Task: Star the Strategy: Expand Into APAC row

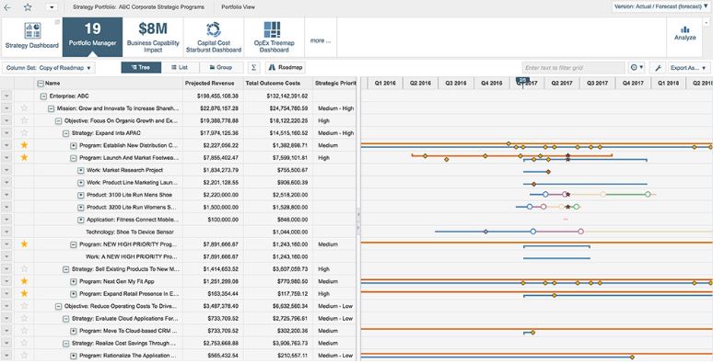Action: (25, 133)
